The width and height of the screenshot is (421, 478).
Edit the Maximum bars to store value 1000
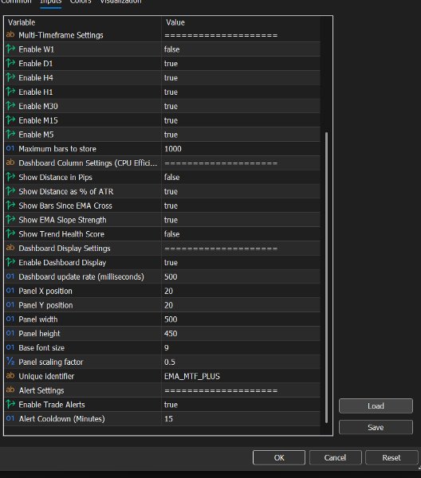(173, 149)
